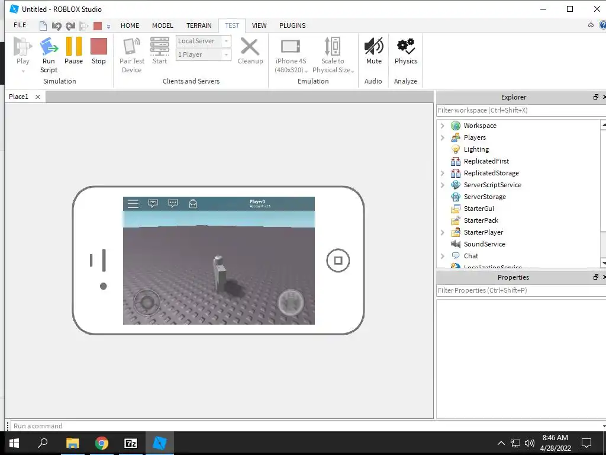The image size is (606, 455).
Task: Click the Filter Properties search field
Action: [x=521, y=290]
